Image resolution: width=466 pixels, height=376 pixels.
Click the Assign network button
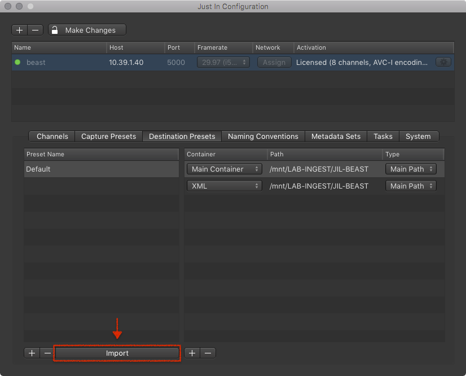tap(274, 62)
